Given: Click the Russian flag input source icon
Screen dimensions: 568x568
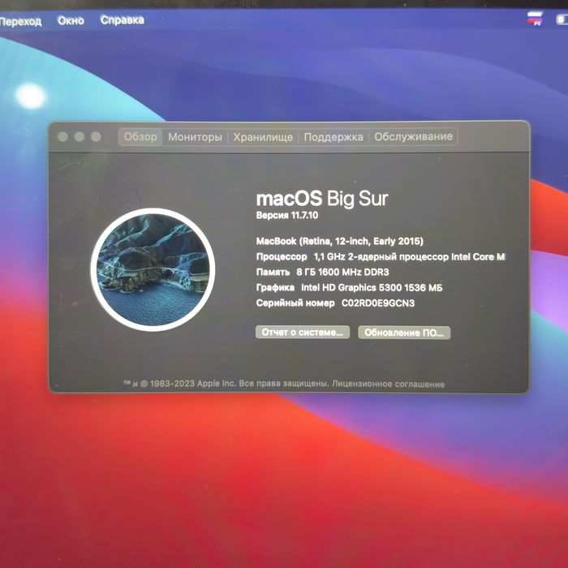Looking at the screenshot, I should click(x=535, y=19).
